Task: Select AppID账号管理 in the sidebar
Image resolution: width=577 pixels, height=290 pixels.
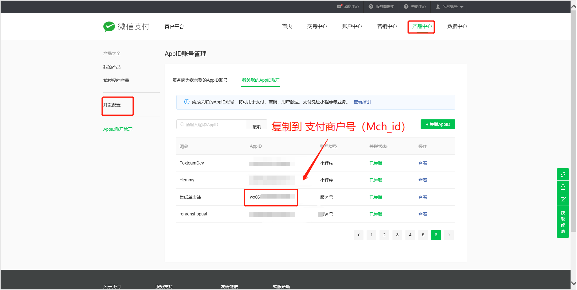Action: click(118, 129)
